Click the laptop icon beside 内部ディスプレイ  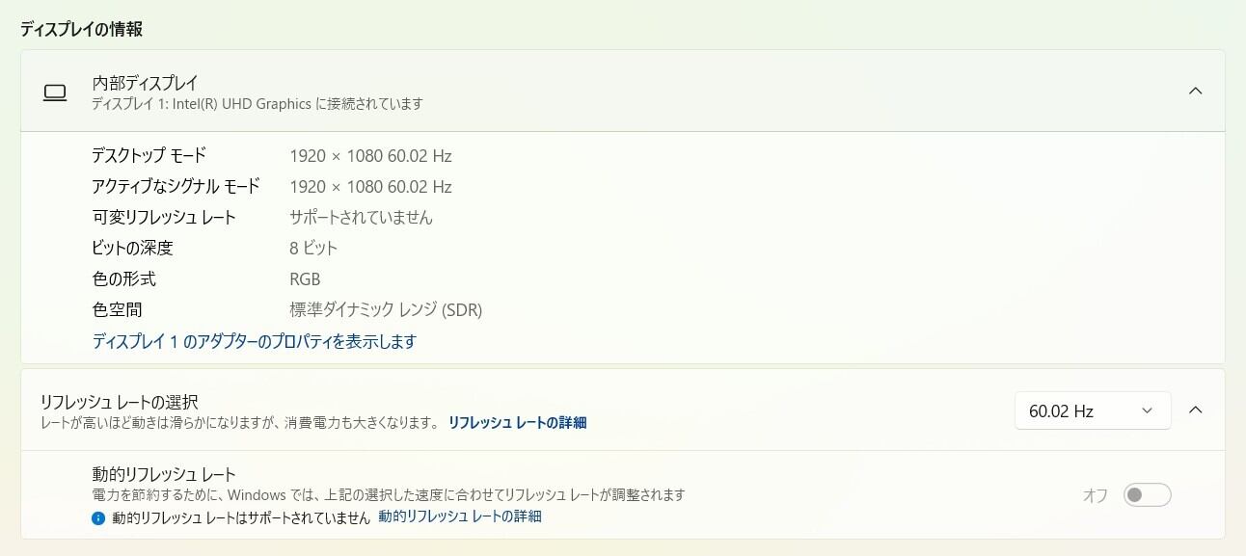[55, 93]
